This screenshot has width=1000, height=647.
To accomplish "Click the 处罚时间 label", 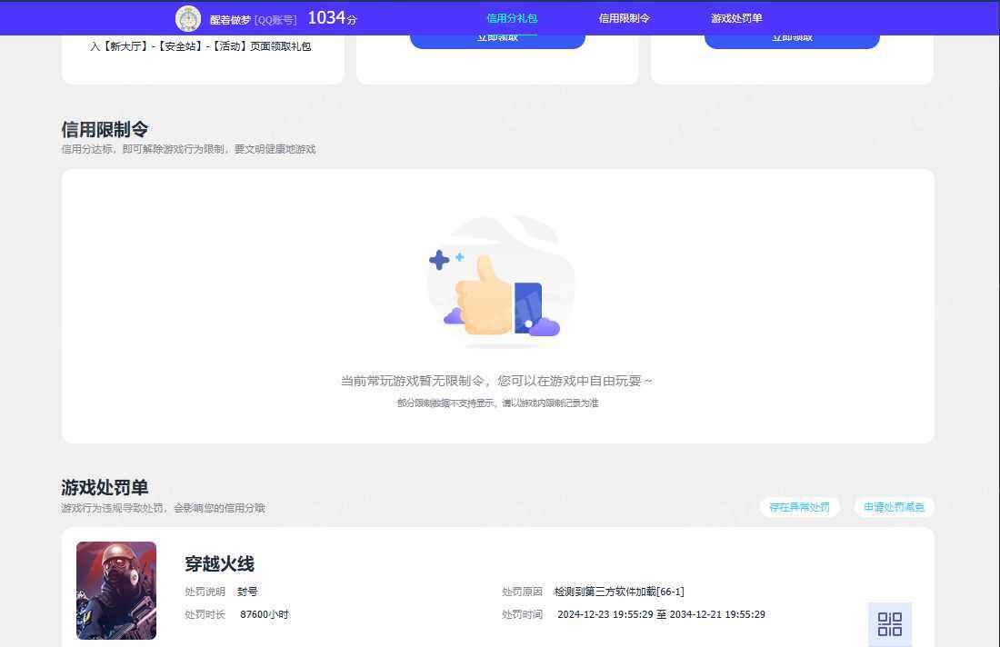I will pos(522,614).
